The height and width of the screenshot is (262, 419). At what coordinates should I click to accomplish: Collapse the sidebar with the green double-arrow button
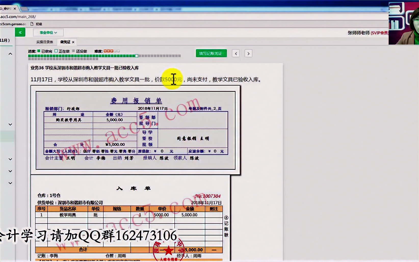click(20, 32)
